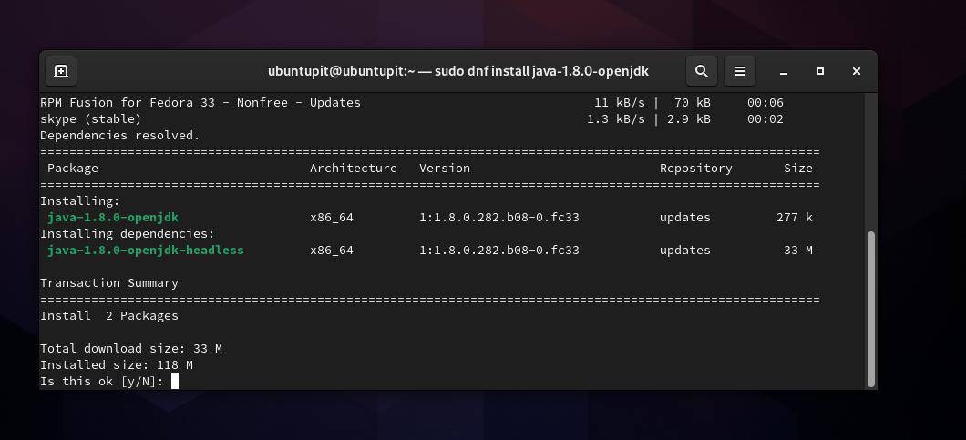This screenshot has width=966, height=440.
Task: Click the java-1.8.0-openjdk package name
Action: pos(113,218)
